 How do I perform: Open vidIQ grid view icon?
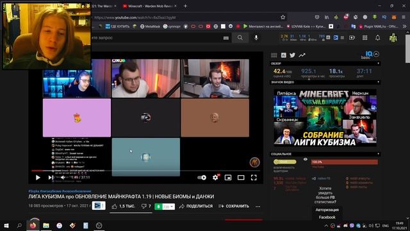(274, 55)
